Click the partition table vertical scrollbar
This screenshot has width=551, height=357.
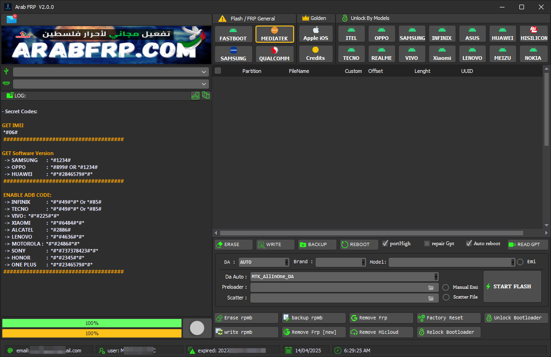point(546,109)
